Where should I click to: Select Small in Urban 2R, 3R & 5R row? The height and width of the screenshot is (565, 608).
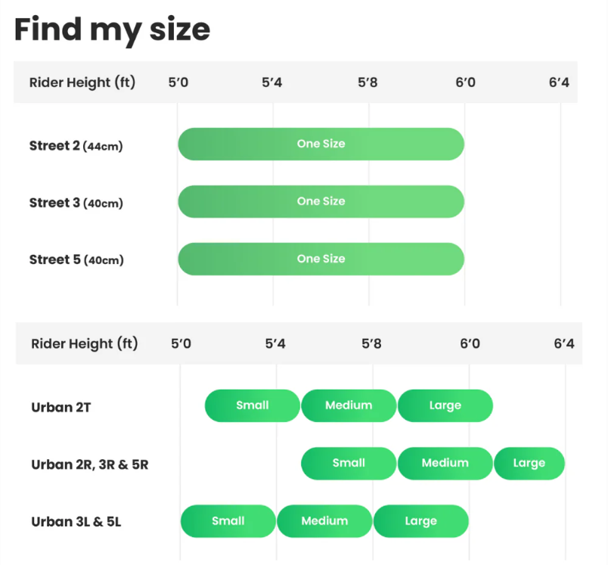[349, 463]
